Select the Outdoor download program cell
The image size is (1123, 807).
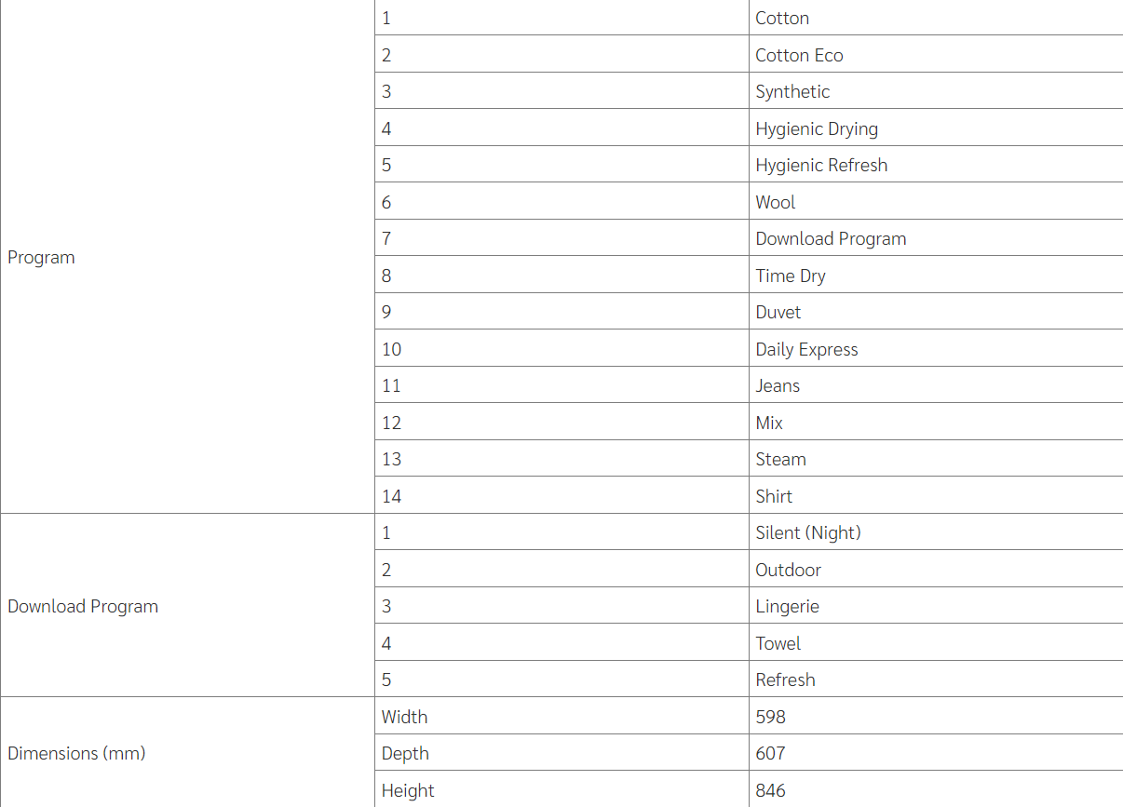click(x=788, y=570)
